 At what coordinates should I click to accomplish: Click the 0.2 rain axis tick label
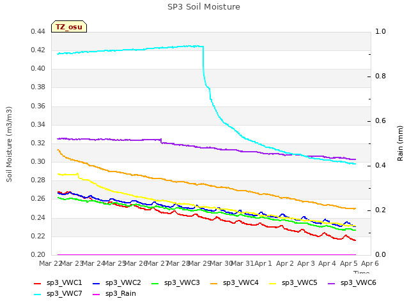[x=380, y=210]
